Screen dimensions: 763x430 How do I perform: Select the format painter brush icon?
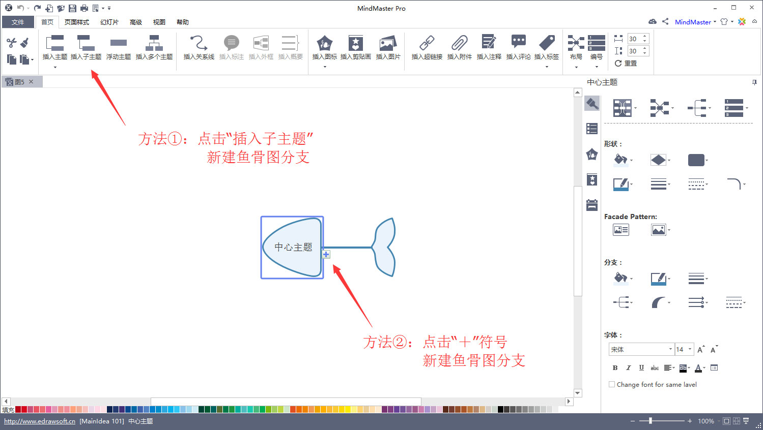click(x=24, y=43)
